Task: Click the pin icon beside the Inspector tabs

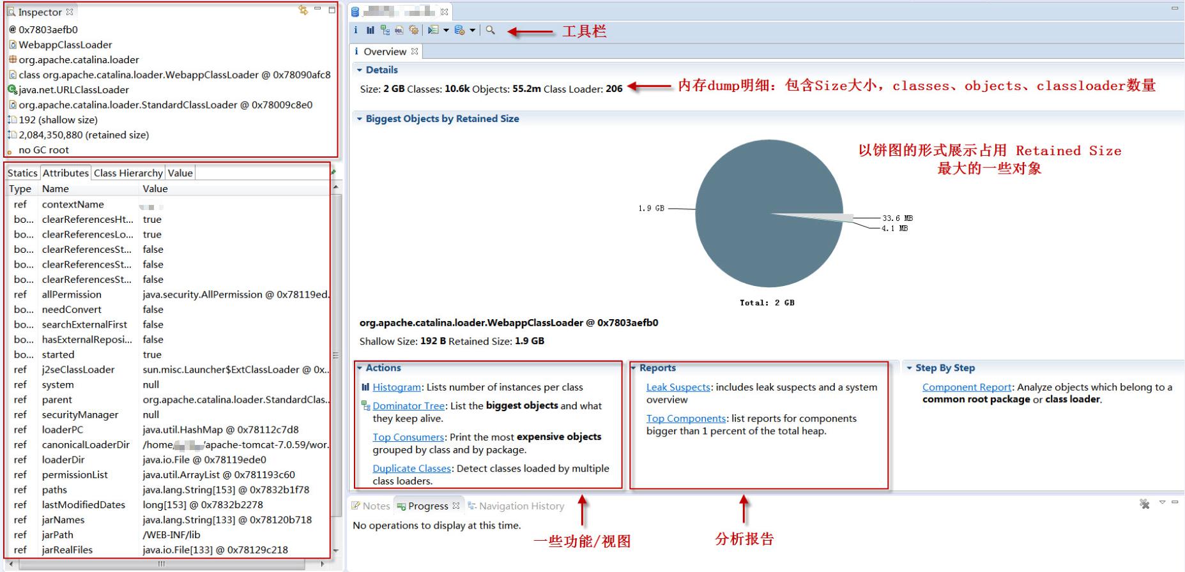Action: click(333, 172)
